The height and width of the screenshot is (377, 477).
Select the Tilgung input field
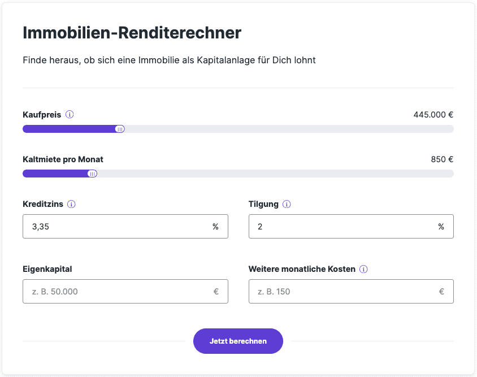[339, 227]
